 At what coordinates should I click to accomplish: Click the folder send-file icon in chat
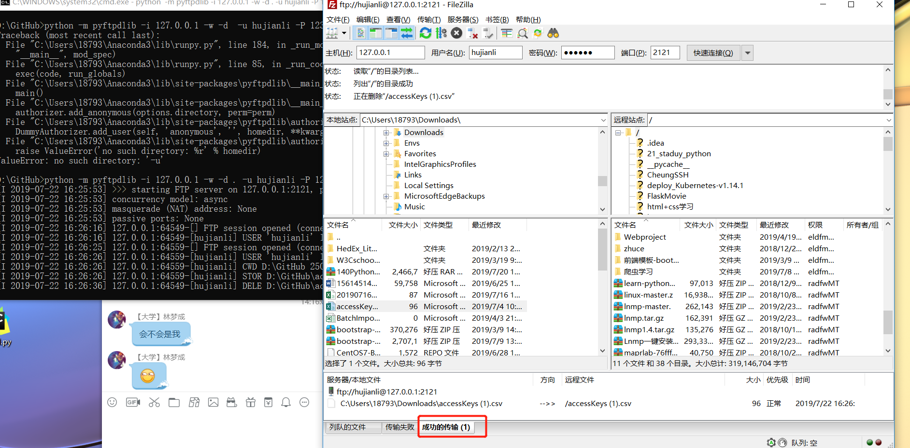coord(174,402)
